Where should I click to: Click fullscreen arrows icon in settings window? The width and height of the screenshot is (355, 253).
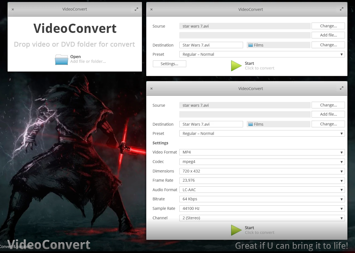coord(342,88)
